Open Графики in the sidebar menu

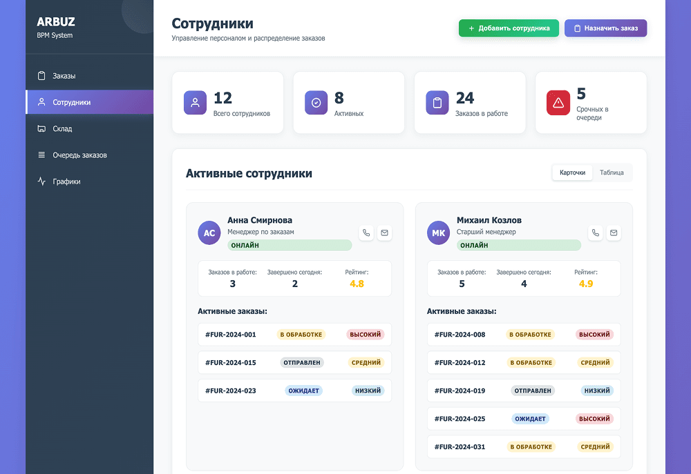66,181
